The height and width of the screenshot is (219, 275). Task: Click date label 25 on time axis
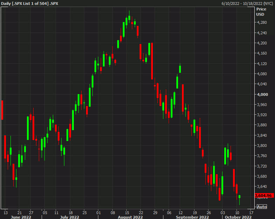(85, 213)
